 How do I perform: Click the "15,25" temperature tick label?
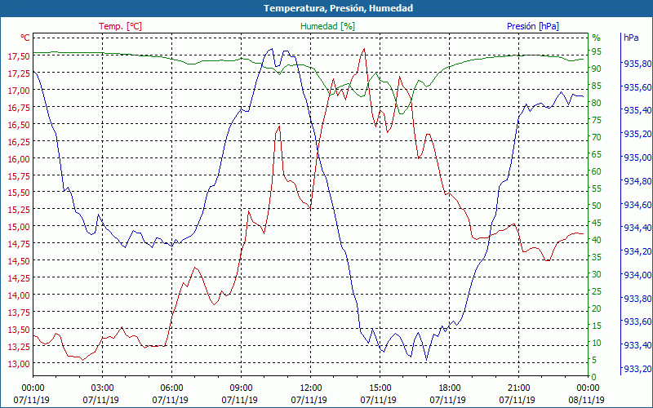pyautogui.click(x=19, y=210)
